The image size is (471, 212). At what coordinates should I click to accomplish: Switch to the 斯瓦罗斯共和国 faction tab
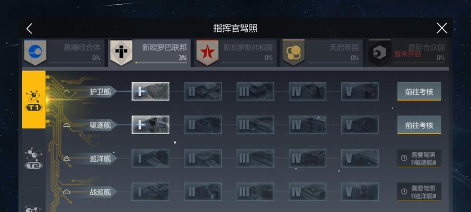coord(235,53)
